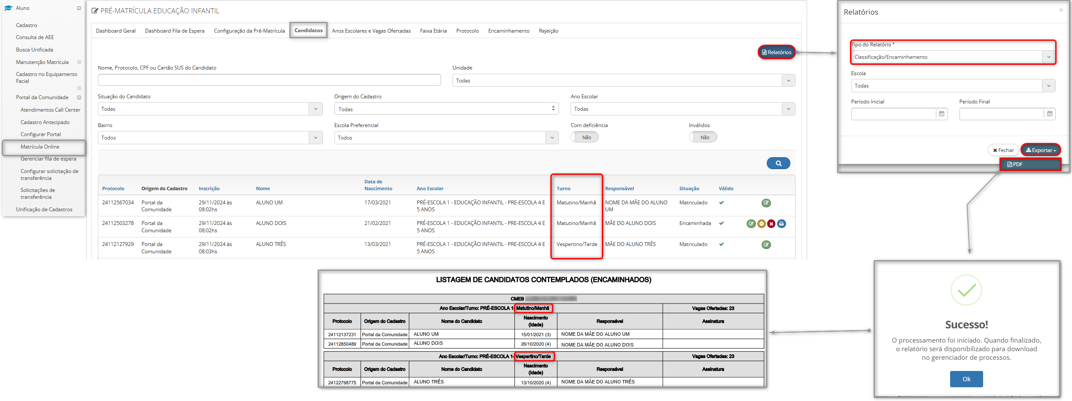Click the Exportar button
Viewport: 1072px width, 401px height.
tap(1040, 150)
